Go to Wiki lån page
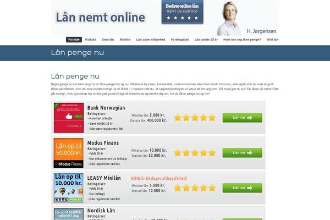This screenshot has width=330, height=220. coord(272,40)
